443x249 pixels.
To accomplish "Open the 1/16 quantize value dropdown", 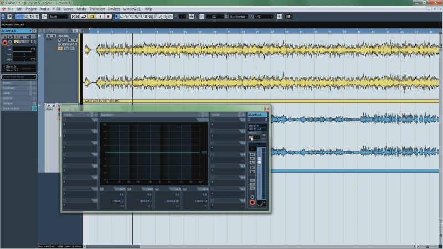I will pos(264,17).
